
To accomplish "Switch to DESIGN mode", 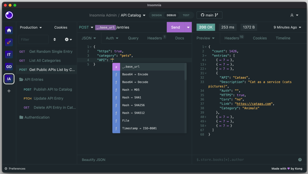I will (x=157, y=15).
